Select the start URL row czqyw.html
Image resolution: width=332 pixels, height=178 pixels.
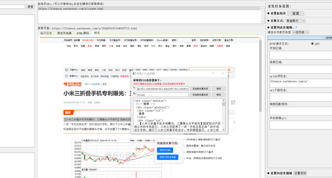coord(149,9)
